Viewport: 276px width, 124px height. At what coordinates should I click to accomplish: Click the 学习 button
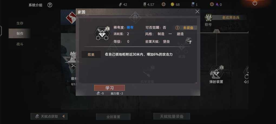coord(110,88)
